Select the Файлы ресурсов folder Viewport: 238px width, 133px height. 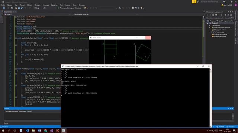220,37
